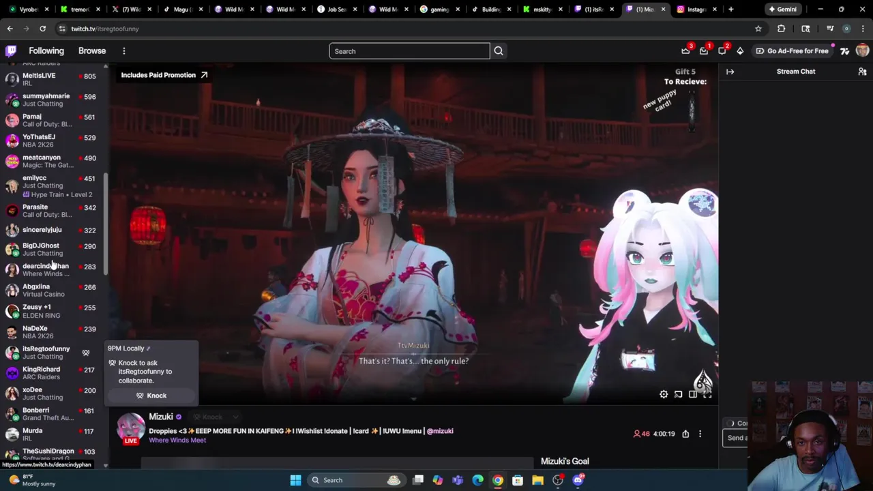Click the share stream icon
873x491 pixels.
[685, 434]
